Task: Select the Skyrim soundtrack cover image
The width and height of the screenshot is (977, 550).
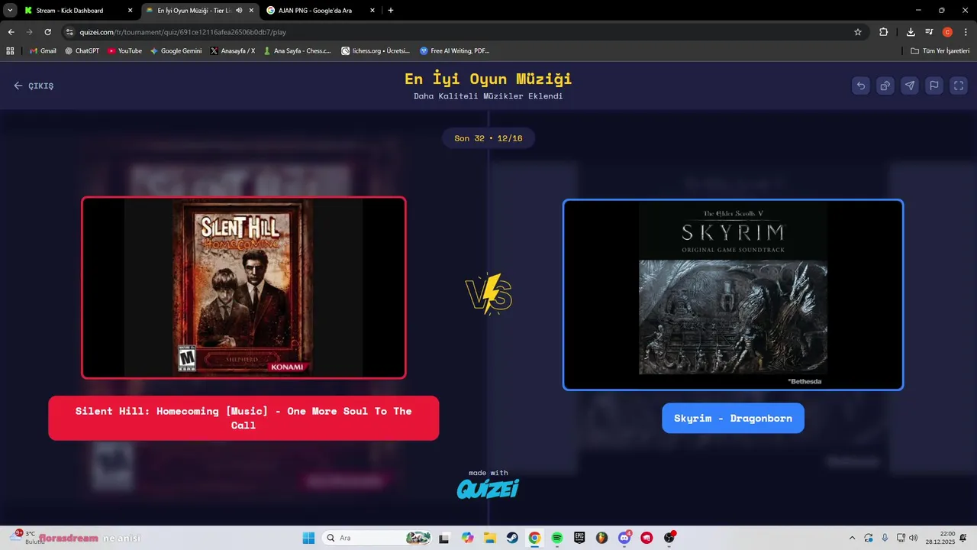Action: [733, 295]
